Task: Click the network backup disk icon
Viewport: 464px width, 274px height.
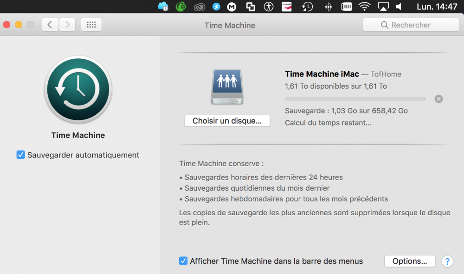Action: tap(227, 87)
